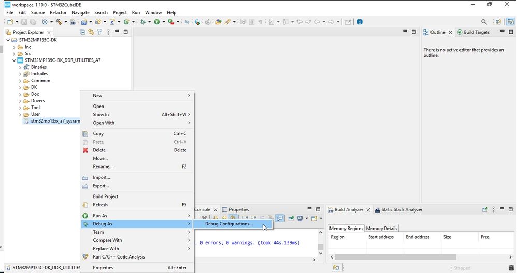The height and width of the screenshot is (273, 517).
Task: Click the hammer Build icon
Action: tap(59, 22)
